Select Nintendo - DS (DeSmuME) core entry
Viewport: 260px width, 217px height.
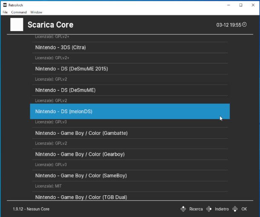coord(130,90)
